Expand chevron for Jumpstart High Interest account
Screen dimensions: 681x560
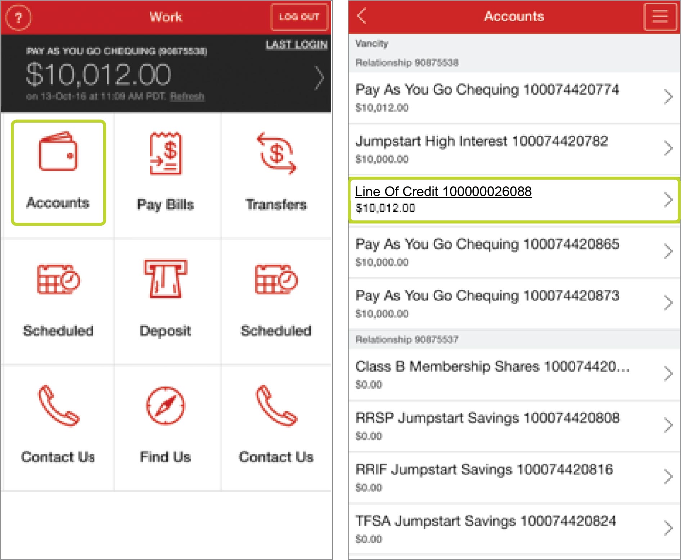[x=668, y=148]
